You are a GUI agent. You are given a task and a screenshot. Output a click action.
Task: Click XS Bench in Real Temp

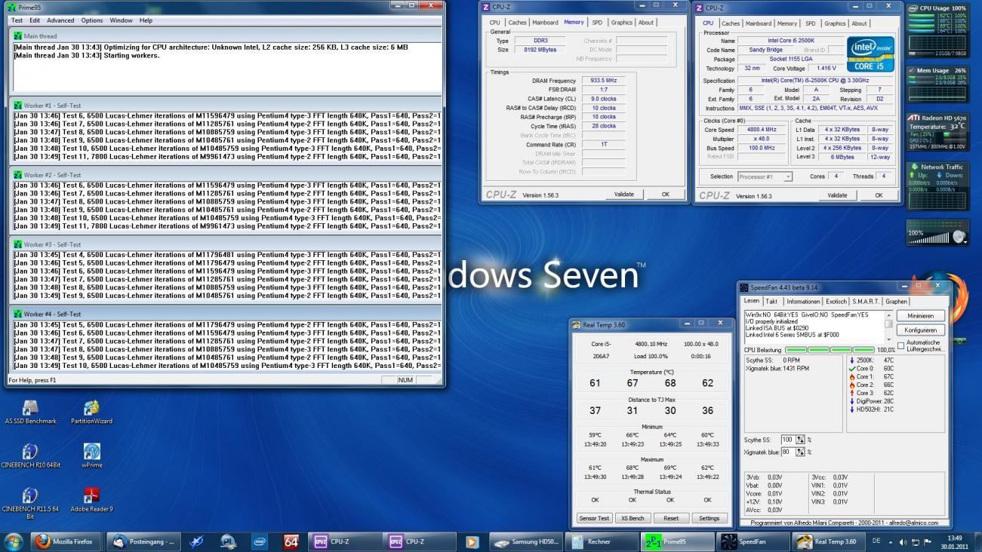pos(633,518)
